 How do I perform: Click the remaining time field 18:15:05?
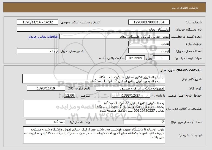tap(135, 58)
